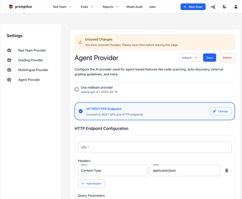The image size is (242, 199).
Task: Select the HTTP/HTTPS Endpoint card
Action: coord(154,111)
